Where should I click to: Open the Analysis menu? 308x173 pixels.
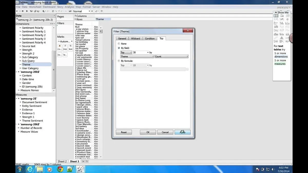click(x=69, y=7)
